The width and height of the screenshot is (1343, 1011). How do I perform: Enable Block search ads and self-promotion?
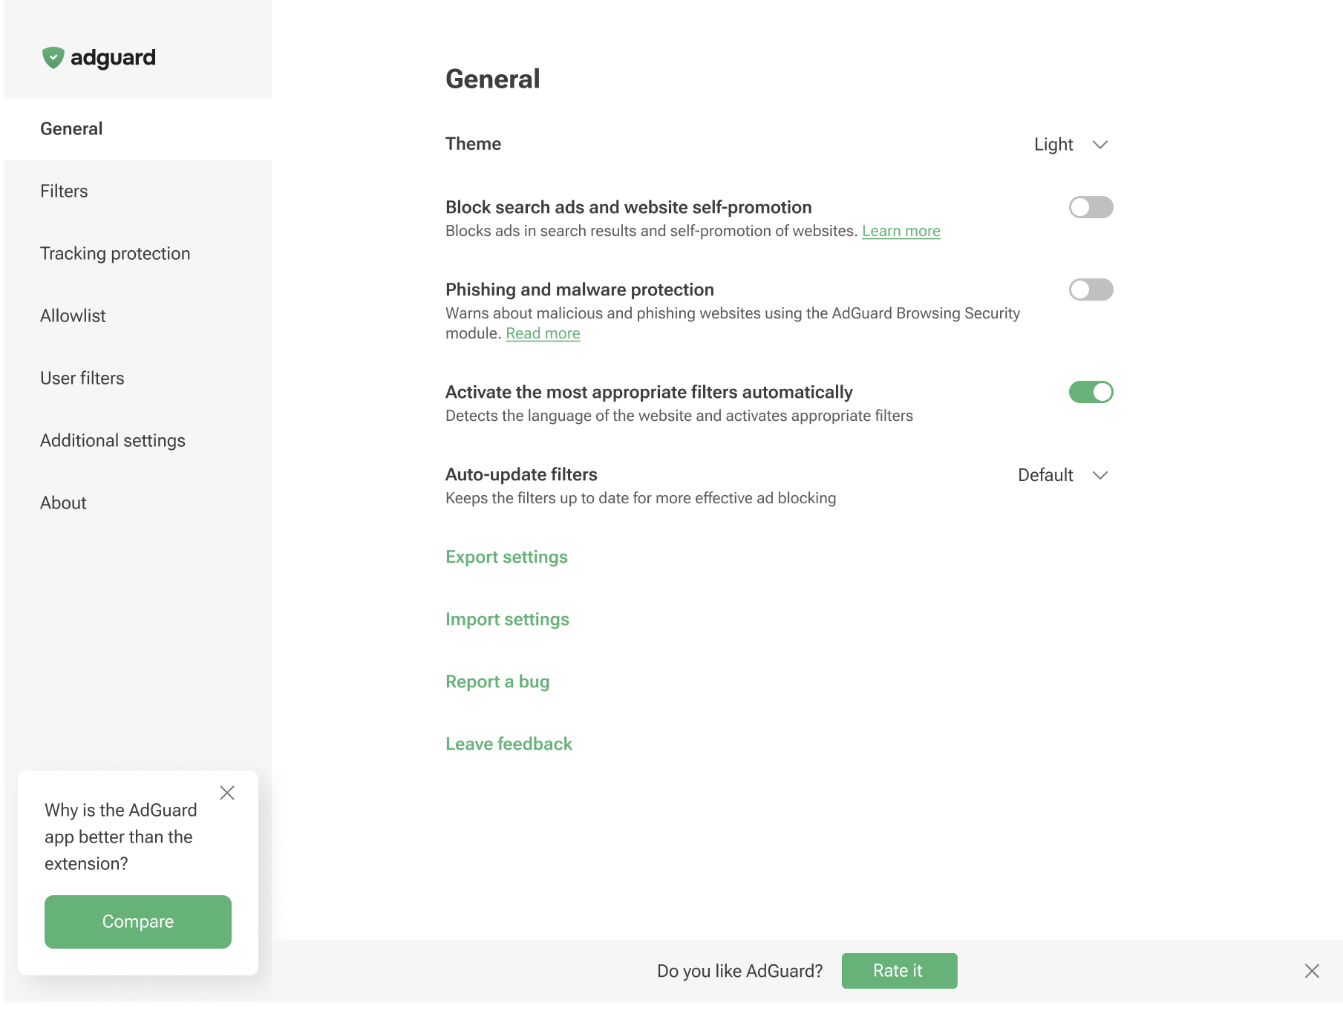tap(1091, 207)
